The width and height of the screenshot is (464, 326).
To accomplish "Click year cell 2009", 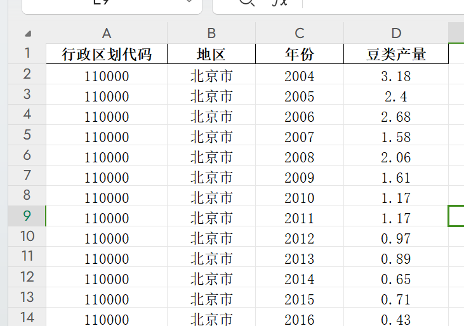I will [300, 176].
